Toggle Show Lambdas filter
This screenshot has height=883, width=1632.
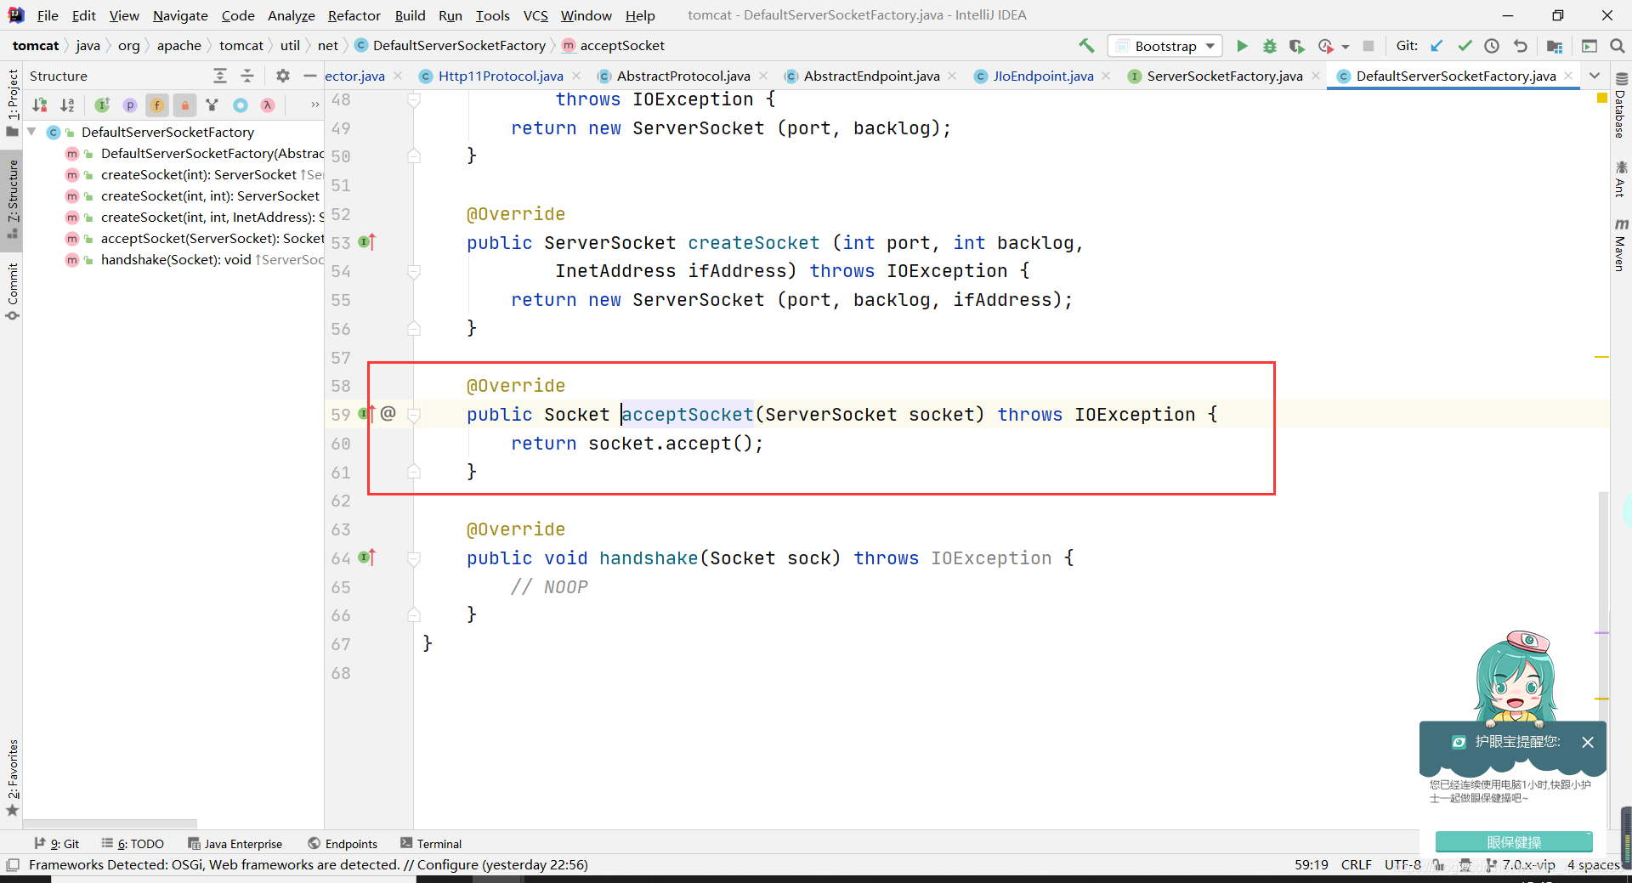(268, 105)
